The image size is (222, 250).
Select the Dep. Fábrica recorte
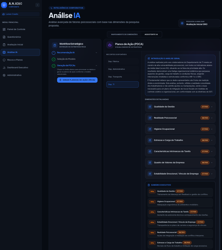122,61
